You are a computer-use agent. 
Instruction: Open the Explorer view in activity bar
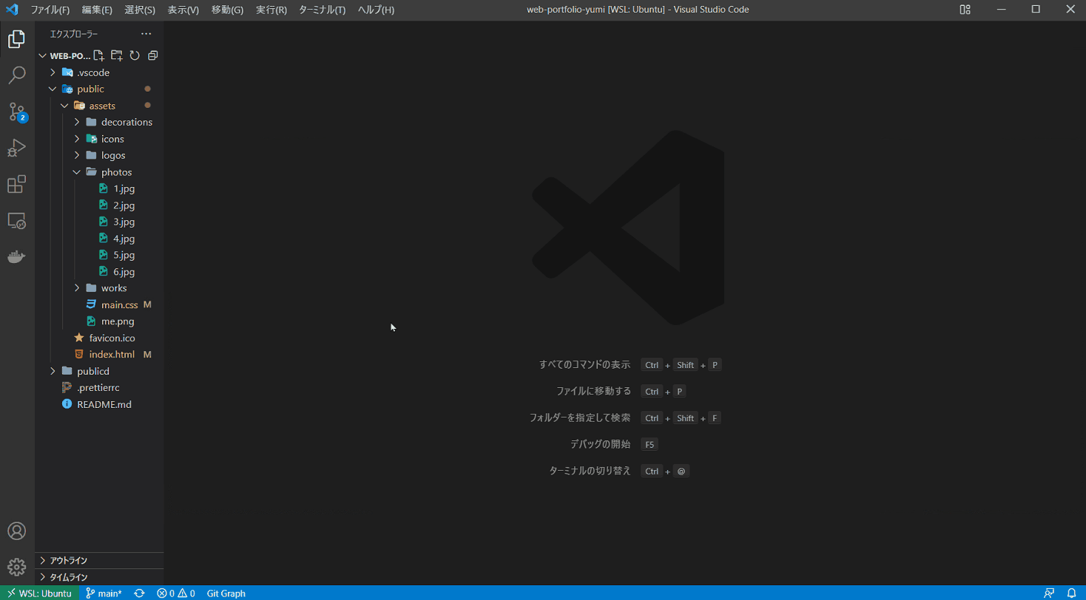pos(17,39)
